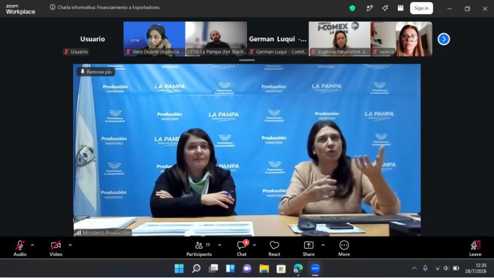The height and width of the screenshot is (278, 494).
Task: Open the More options menu
Action: (344, 248)
